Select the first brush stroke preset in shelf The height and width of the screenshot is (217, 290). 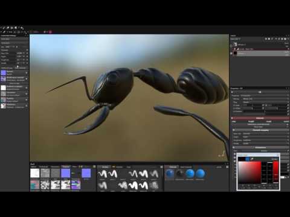(102, 174)
